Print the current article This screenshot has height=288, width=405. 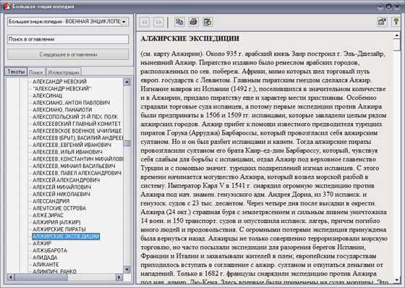(194, 22)
